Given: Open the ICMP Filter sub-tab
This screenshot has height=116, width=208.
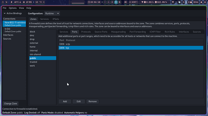Looking at the screenshot, I should (155, 32).
